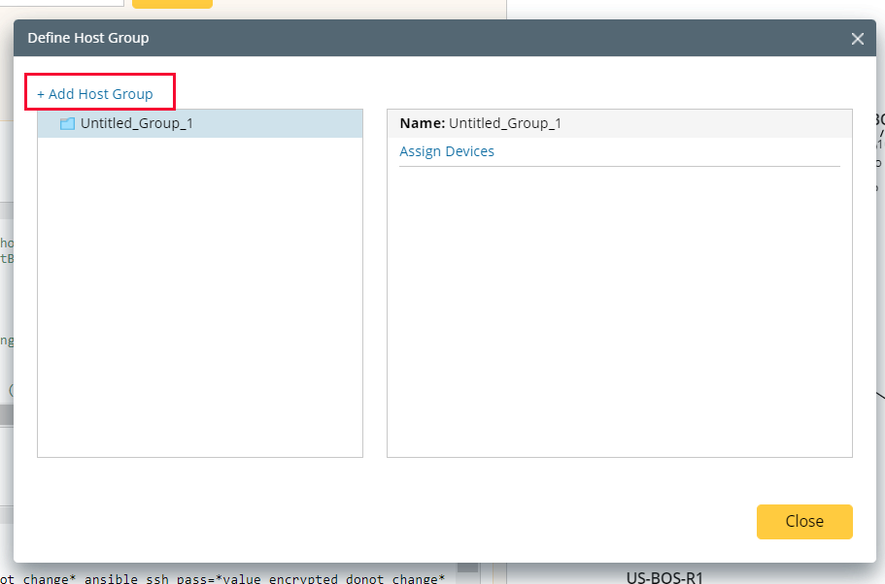Click the input field at top left corner
Viewport: 885px width, 584px height.
tap(58, 3)
